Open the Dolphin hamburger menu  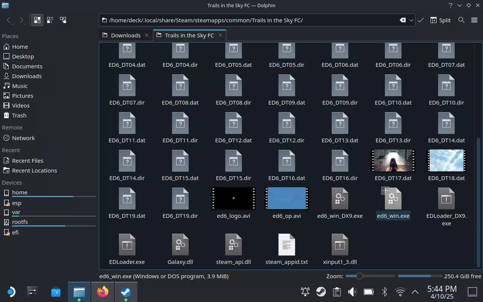coord(474,20)
